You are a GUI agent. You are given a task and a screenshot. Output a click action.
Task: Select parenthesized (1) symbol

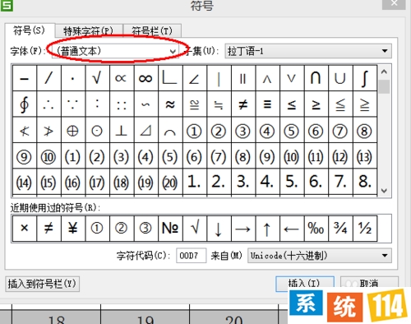coord(73,156)
